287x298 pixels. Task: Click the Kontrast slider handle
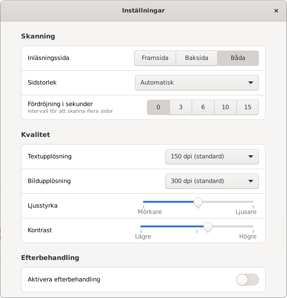click(208, 227)
